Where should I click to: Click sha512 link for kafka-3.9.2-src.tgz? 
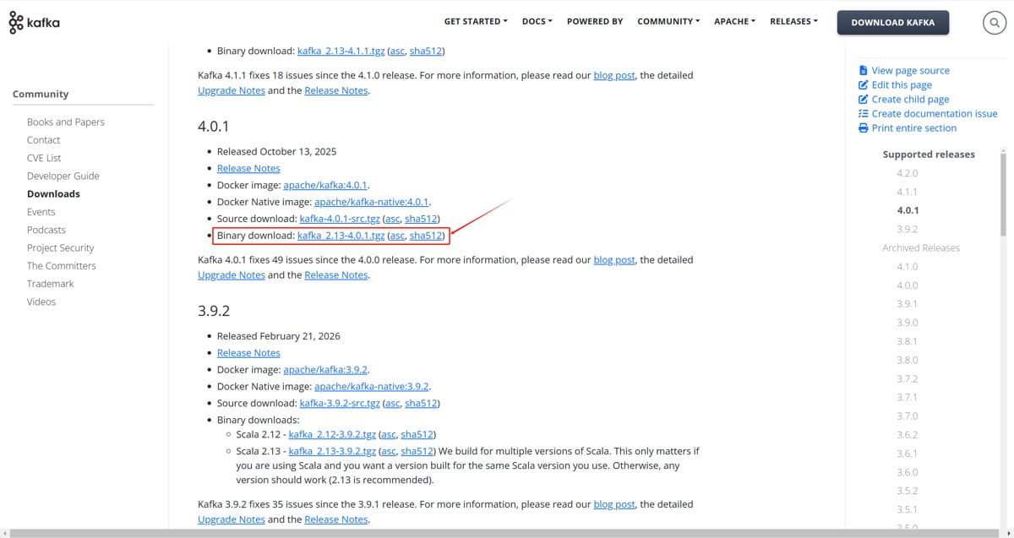tap(422, 404)
